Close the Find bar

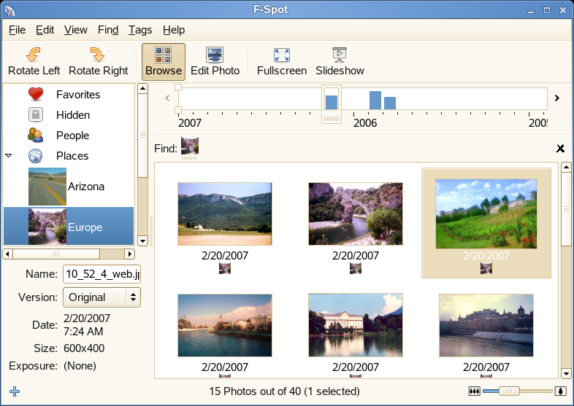(x=560, y=149)
